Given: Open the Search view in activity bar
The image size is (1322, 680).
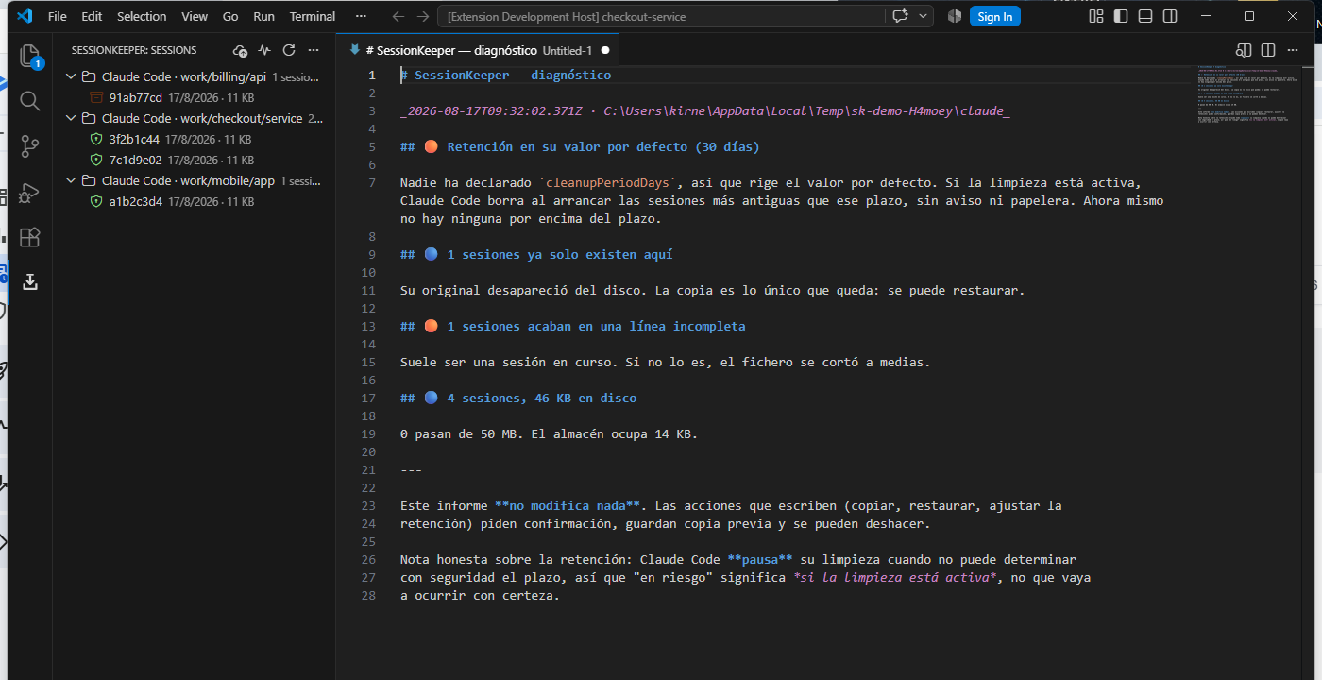Looking at the screenshot, I should pos(30,101).
